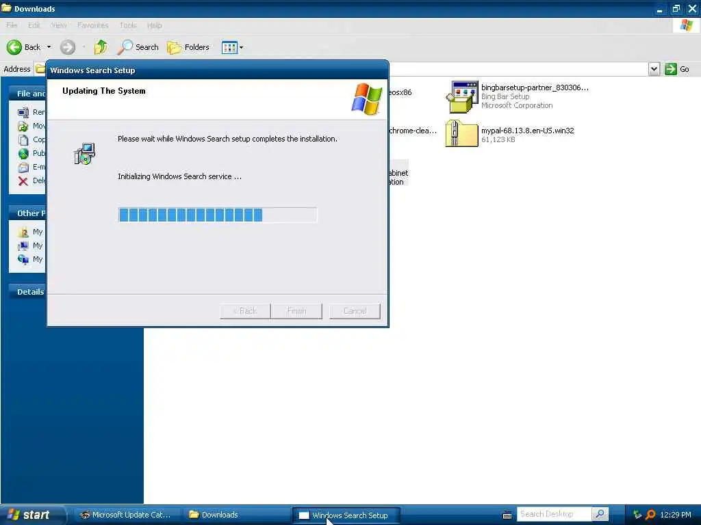Click the chrome-clea... file name
Image resolution: width=701 pixels, height=525 pixels.
(x=413, y=131)
